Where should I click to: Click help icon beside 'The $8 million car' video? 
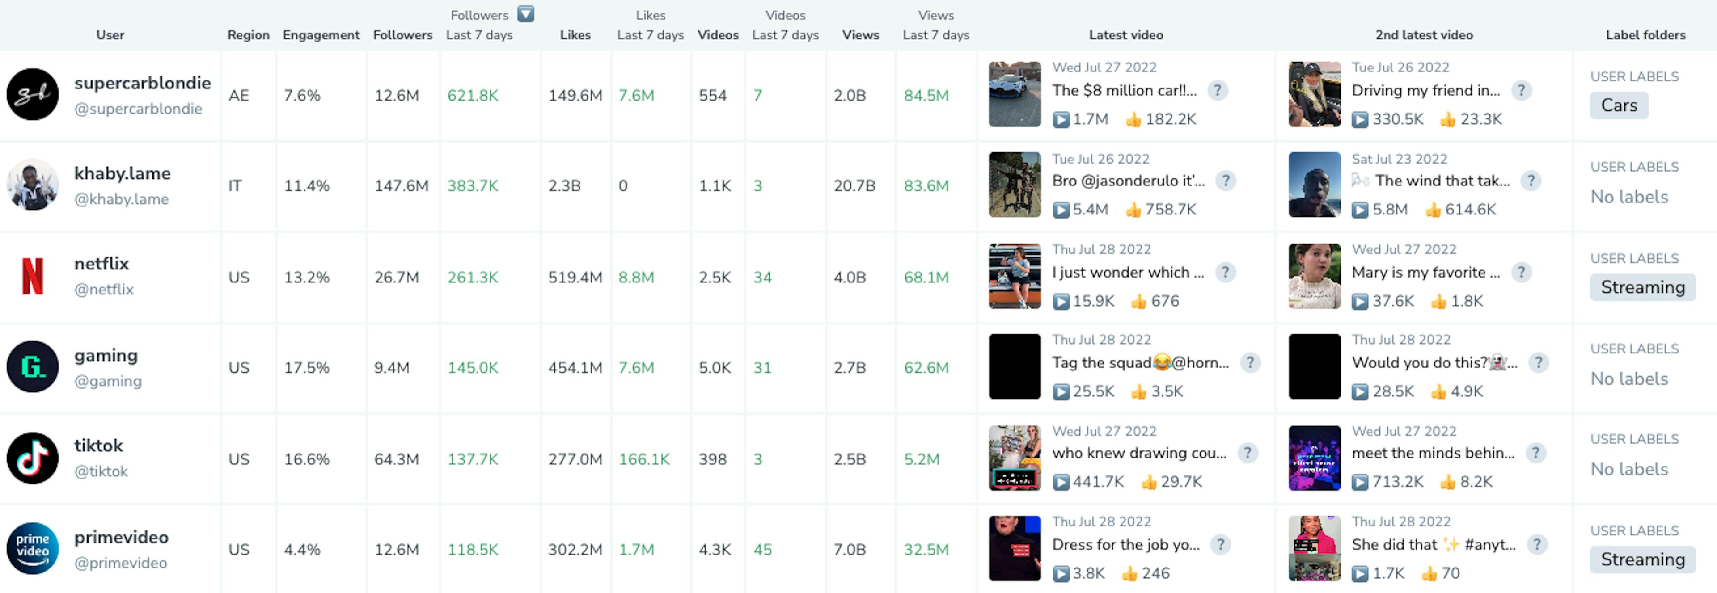(1217, 90)
